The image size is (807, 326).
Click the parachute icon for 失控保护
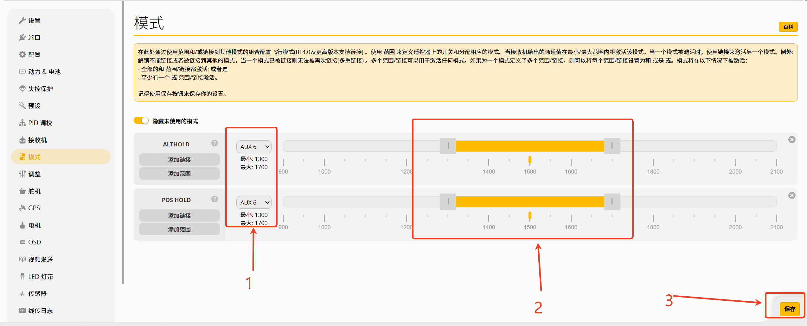pyautogui.click(x=22, y=89)
